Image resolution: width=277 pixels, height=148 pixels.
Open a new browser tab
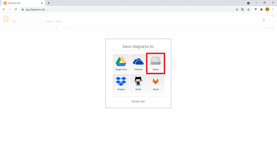[x=49, y=3]
